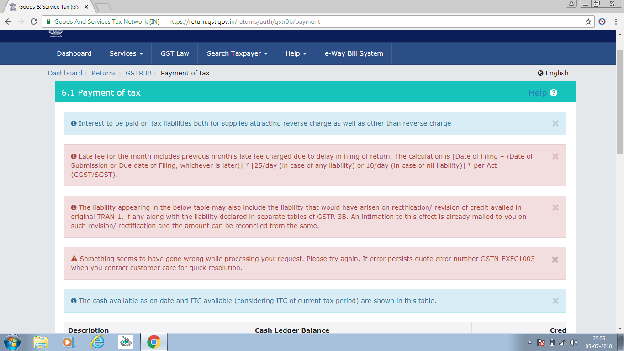
Task: Open Internet Explorer from taskbar
Action: (97, 342)
